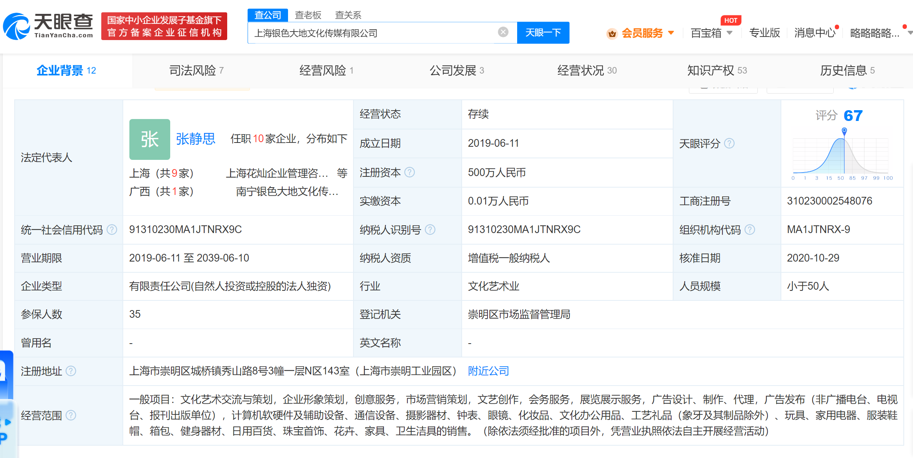Image resolution: width=913 pixels, height=458 pixels.
Task: Select the registration number 310230002548076
Action: 829,201
